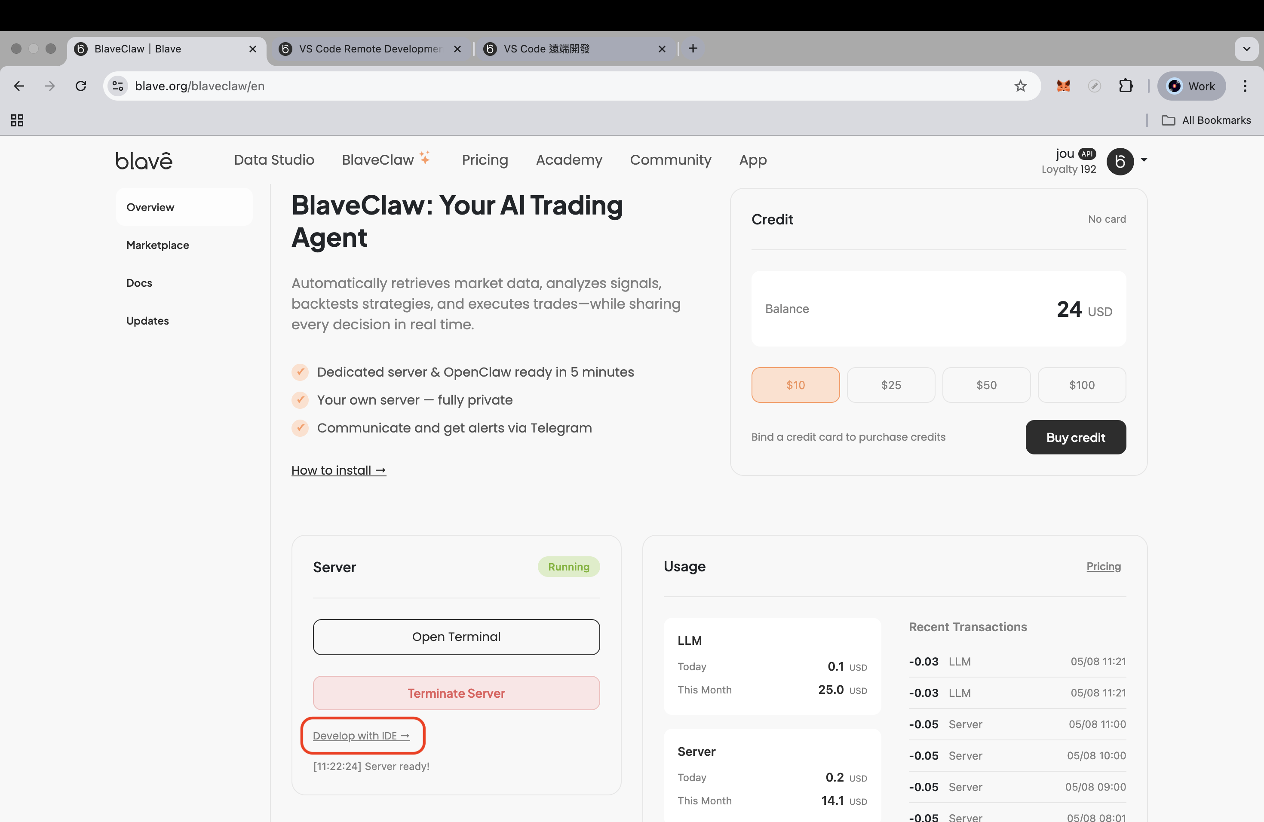This screenshot has height=822, width=1264.
Task: Follow the Develop with IDE link
Action: 361,736
